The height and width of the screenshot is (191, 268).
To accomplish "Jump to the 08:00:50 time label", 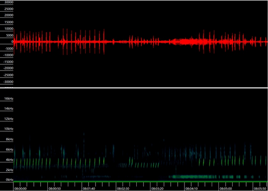I will point(55,188).
